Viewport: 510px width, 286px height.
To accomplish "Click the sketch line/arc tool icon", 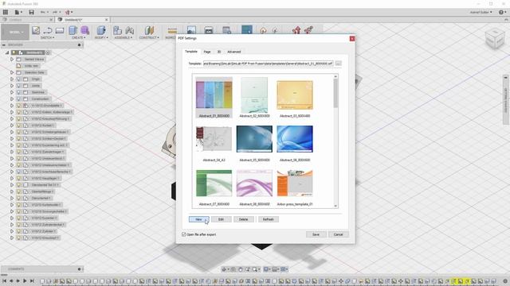I will (x=48, y=30).
